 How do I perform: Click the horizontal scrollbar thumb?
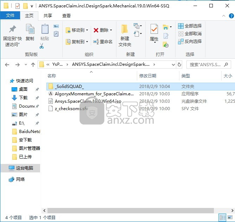tap(131, 210)
